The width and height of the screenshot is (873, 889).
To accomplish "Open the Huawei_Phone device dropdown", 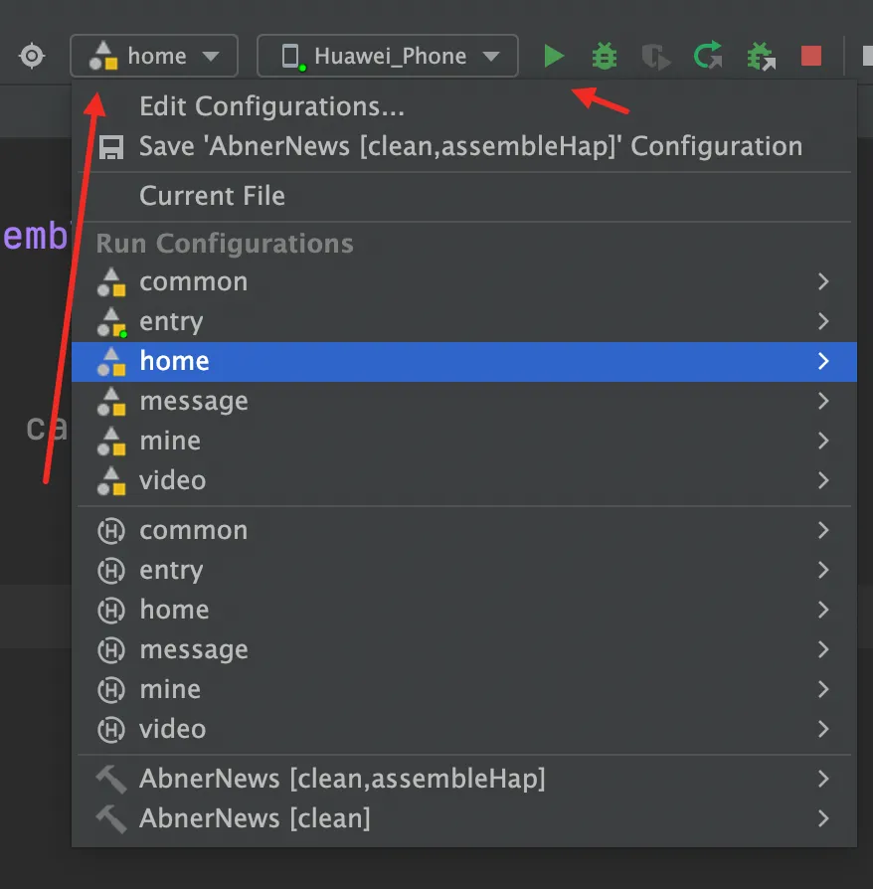I will tap(388, 56).
